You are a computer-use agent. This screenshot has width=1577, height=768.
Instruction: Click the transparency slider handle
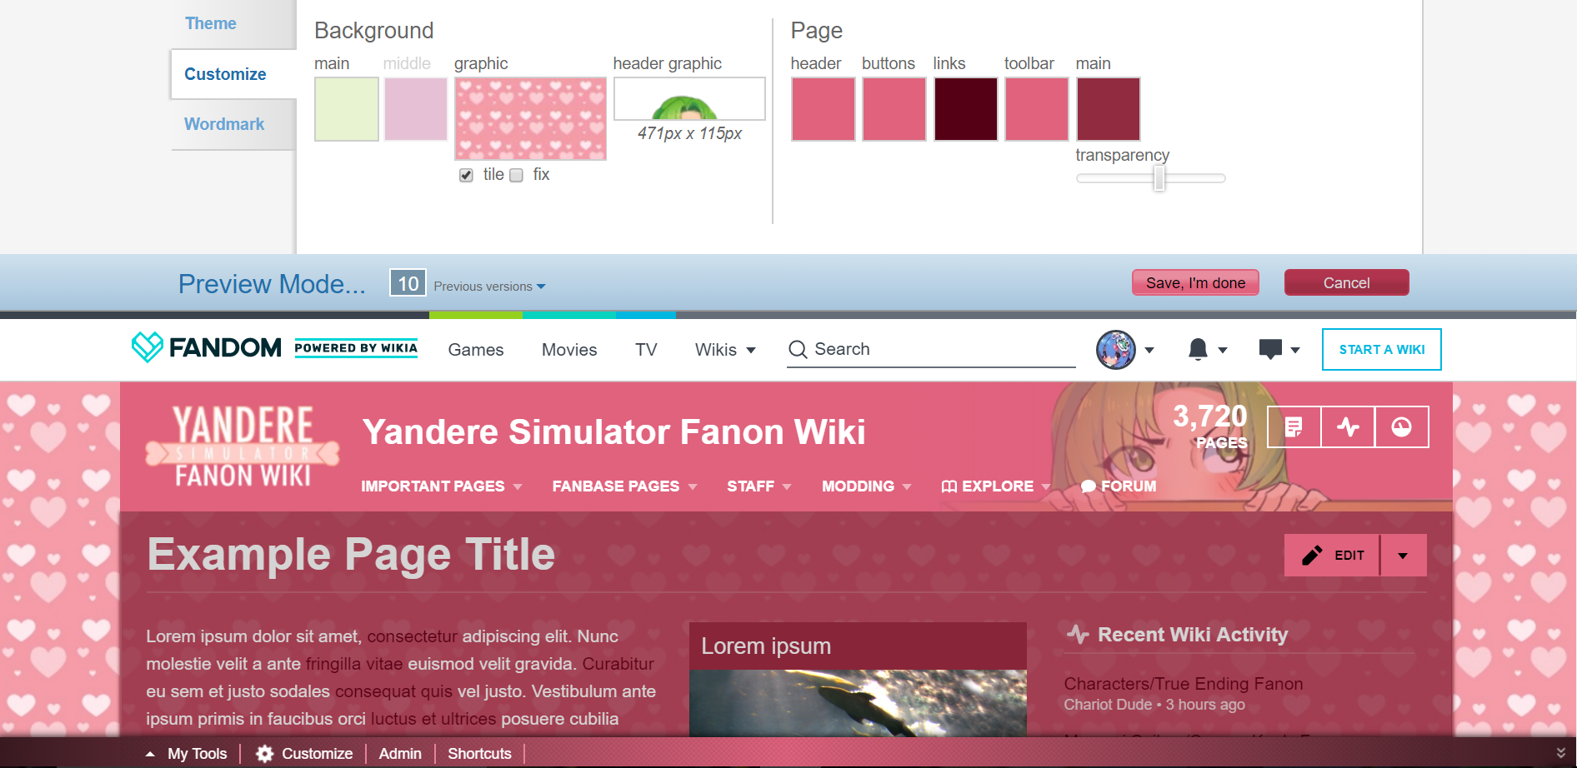(x=1159, y=177)
